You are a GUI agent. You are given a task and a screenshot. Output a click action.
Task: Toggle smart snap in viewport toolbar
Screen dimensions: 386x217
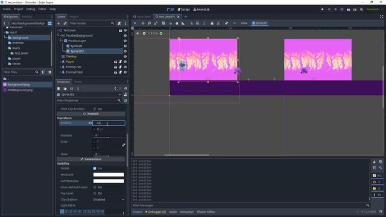(x=191, y=23)
